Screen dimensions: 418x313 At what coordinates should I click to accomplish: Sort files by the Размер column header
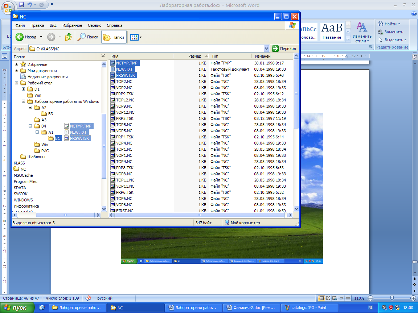191,56
